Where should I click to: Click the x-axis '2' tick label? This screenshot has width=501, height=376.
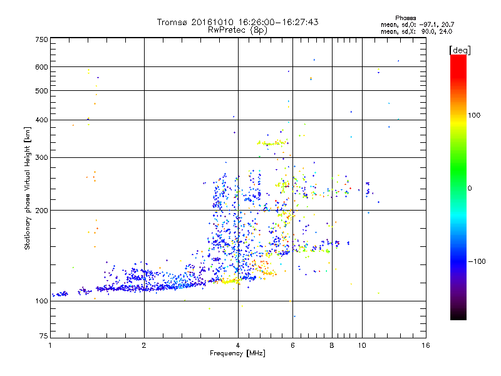(x=144, y=345)
